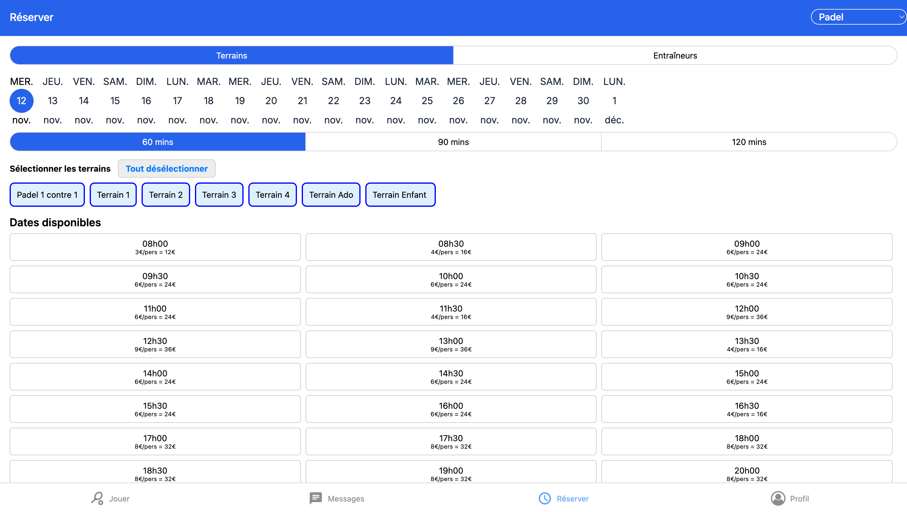The width and height of the screenshot is (907, 512).
Task: Switch to the Entraîneurs tab
Action: click(675, 55)
